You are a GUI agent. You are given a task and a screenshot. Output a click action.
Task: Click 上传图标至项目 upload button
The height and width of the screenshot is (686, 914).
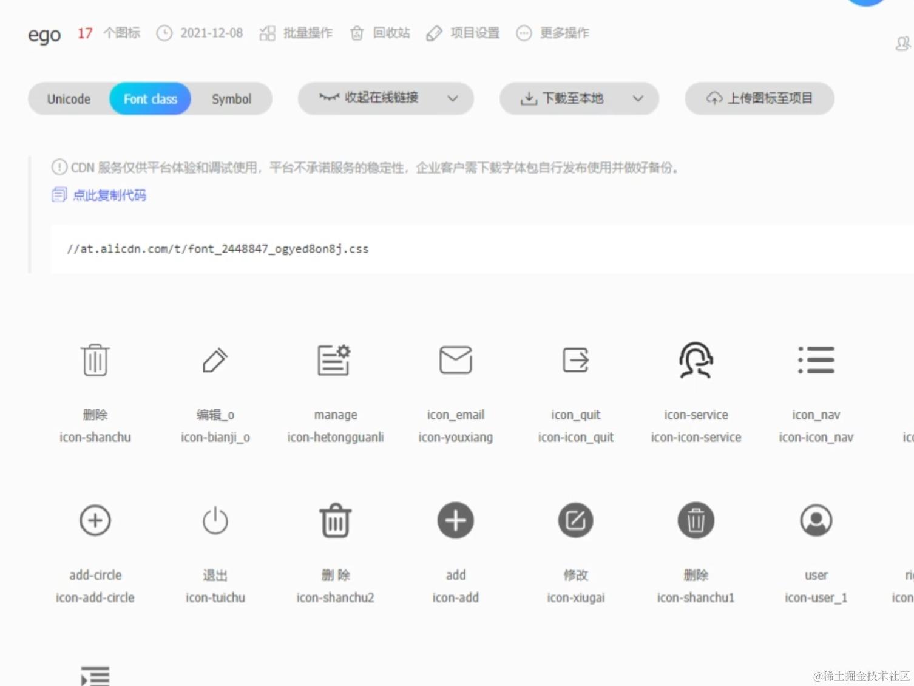click(x=759, y=98)
